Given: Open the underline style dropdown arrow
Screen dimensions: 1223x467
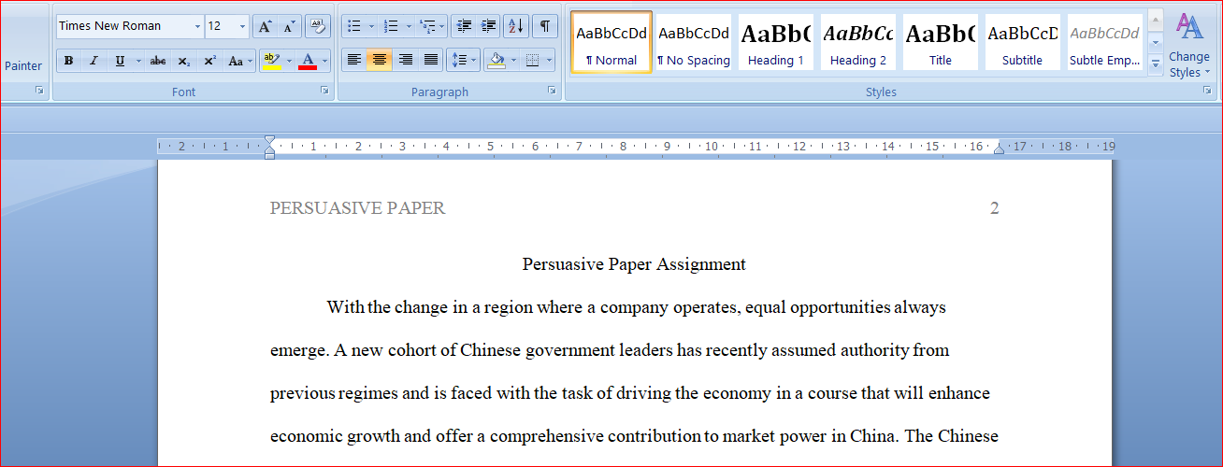Looking at the screenshot, I should (138, 61).
